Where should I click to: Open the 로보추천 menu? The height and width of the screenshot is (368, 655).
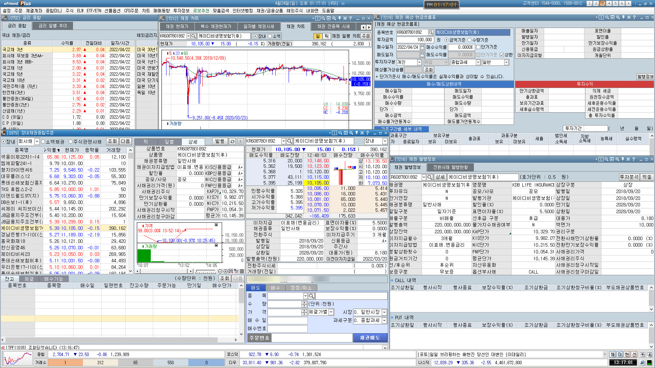pos(201,11)
